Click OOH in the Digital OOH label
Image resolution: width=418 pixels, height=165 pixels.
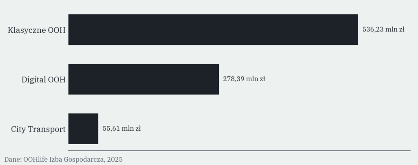(x=56, y=80)
